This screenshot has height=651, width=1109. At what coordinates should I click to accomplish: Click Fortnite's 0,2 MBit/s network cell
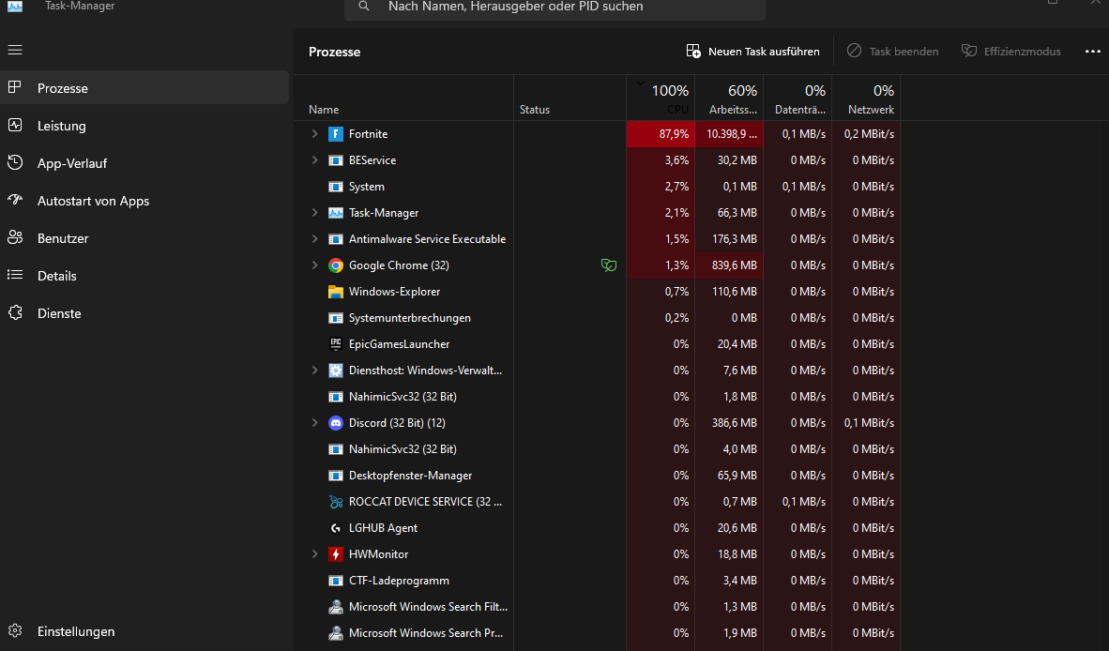click(x=866, y=133)
